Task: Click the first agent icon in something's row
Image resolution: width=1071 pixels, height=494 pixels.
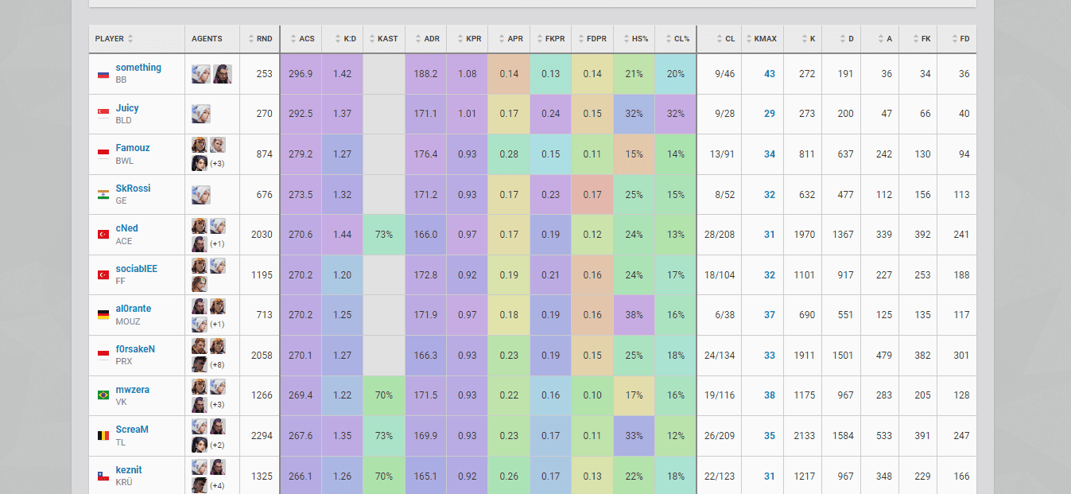Action: tap(200, 74)
